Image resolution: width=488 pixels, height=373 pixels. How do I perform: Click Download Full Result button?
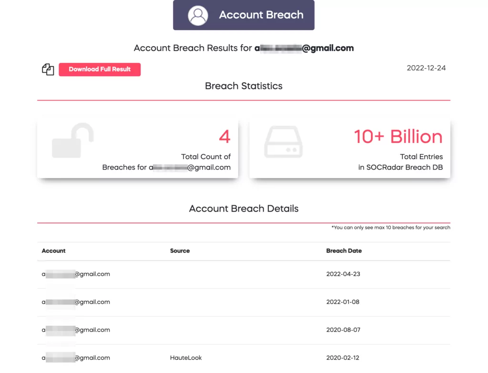[x=100, y=70]
